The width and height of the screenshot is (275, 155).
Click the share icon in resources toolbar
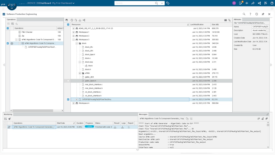pos(84,20)
